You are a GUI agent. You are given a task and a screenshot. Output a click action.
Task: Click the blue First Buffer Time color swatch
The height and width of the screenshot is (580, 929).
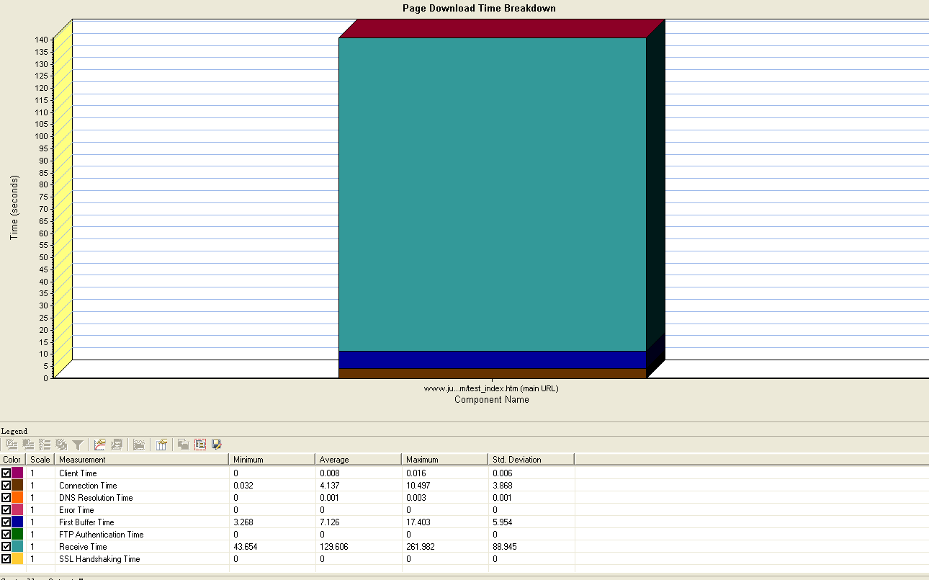[x=17, y=522]
